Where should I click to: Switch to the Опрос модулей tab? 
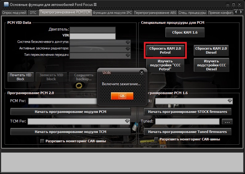coord(14,13)
